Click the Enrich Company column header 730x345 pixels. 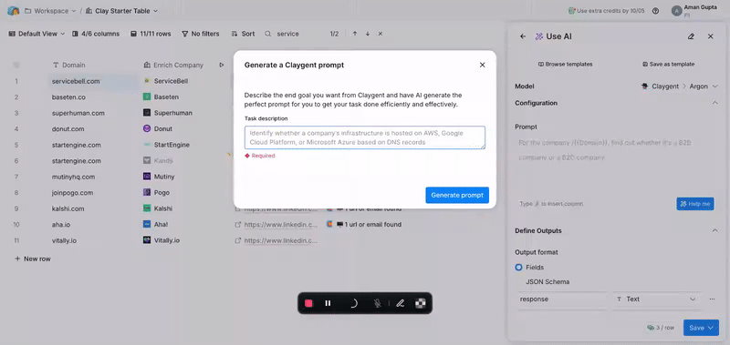click(173, 65)
